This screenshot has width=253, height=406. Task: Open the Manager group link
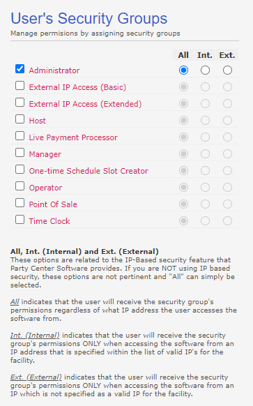pos(45,154)
